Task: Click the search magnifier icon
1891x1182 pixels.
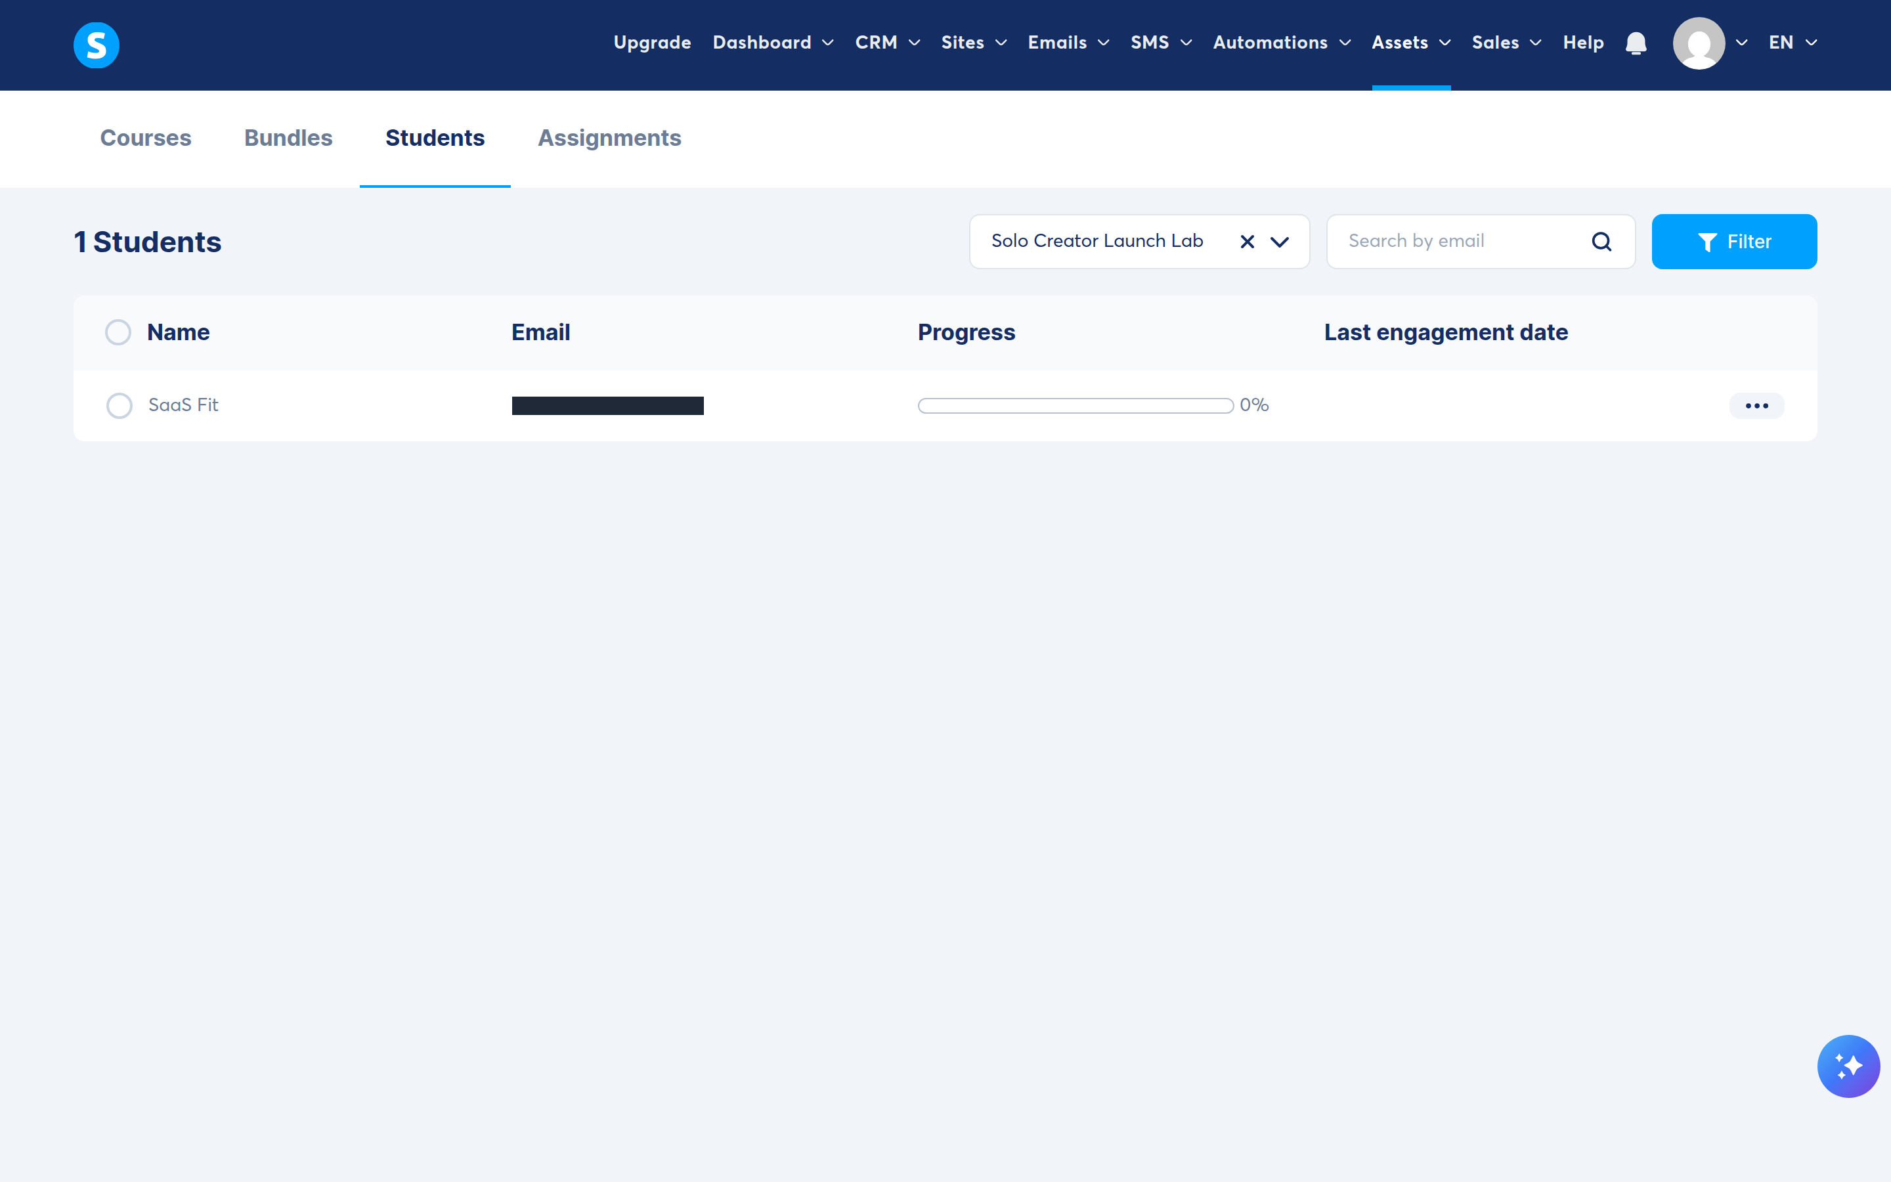Action: pyautogui.click(x=1601, y=242)
